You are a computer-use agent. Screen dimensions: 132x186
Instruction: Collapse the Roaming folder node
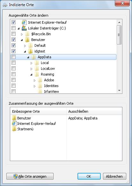(31, 75)
